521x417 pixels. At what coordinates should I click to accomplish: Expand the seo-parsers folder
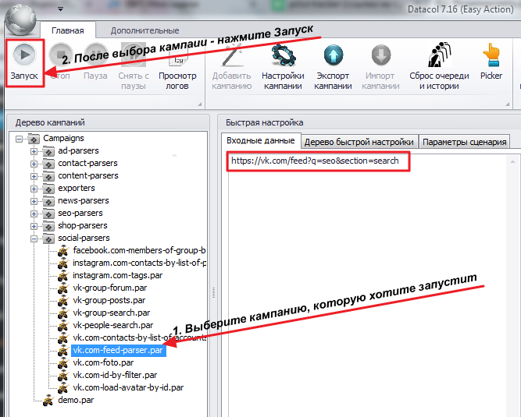34,214
